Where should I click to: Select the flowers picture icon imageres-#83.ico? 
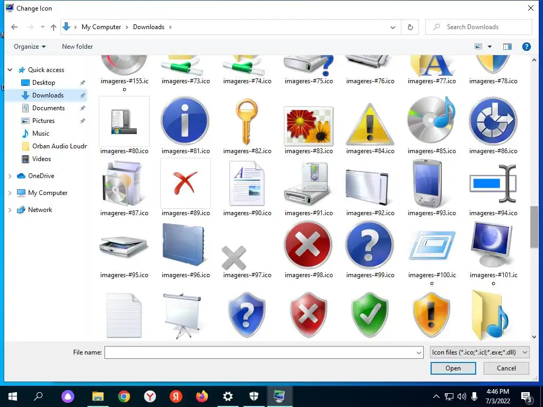pos(309,126)
